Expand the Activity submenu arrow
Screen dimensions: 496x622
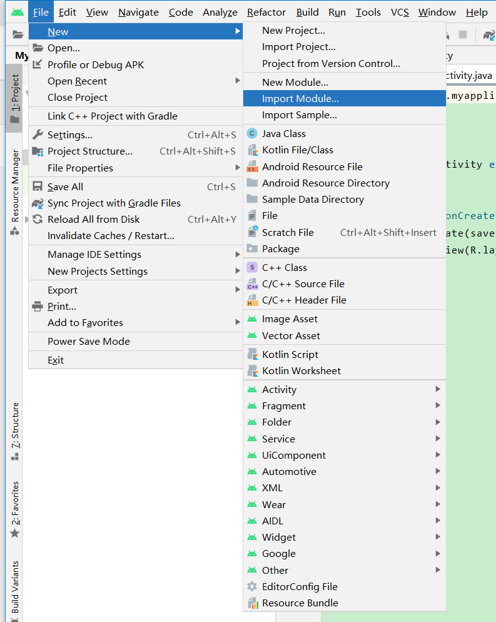[438, 389]
